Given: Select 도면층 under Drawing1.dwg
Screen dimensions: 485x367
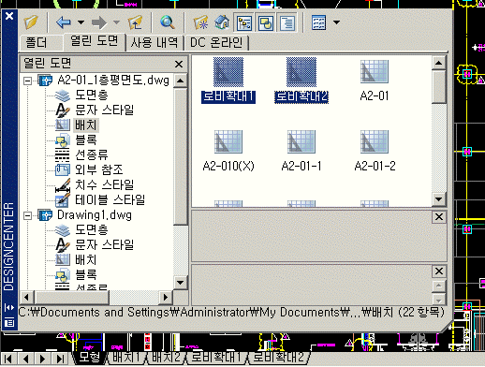Looking at the screenshot, I should tap(92, 229).
